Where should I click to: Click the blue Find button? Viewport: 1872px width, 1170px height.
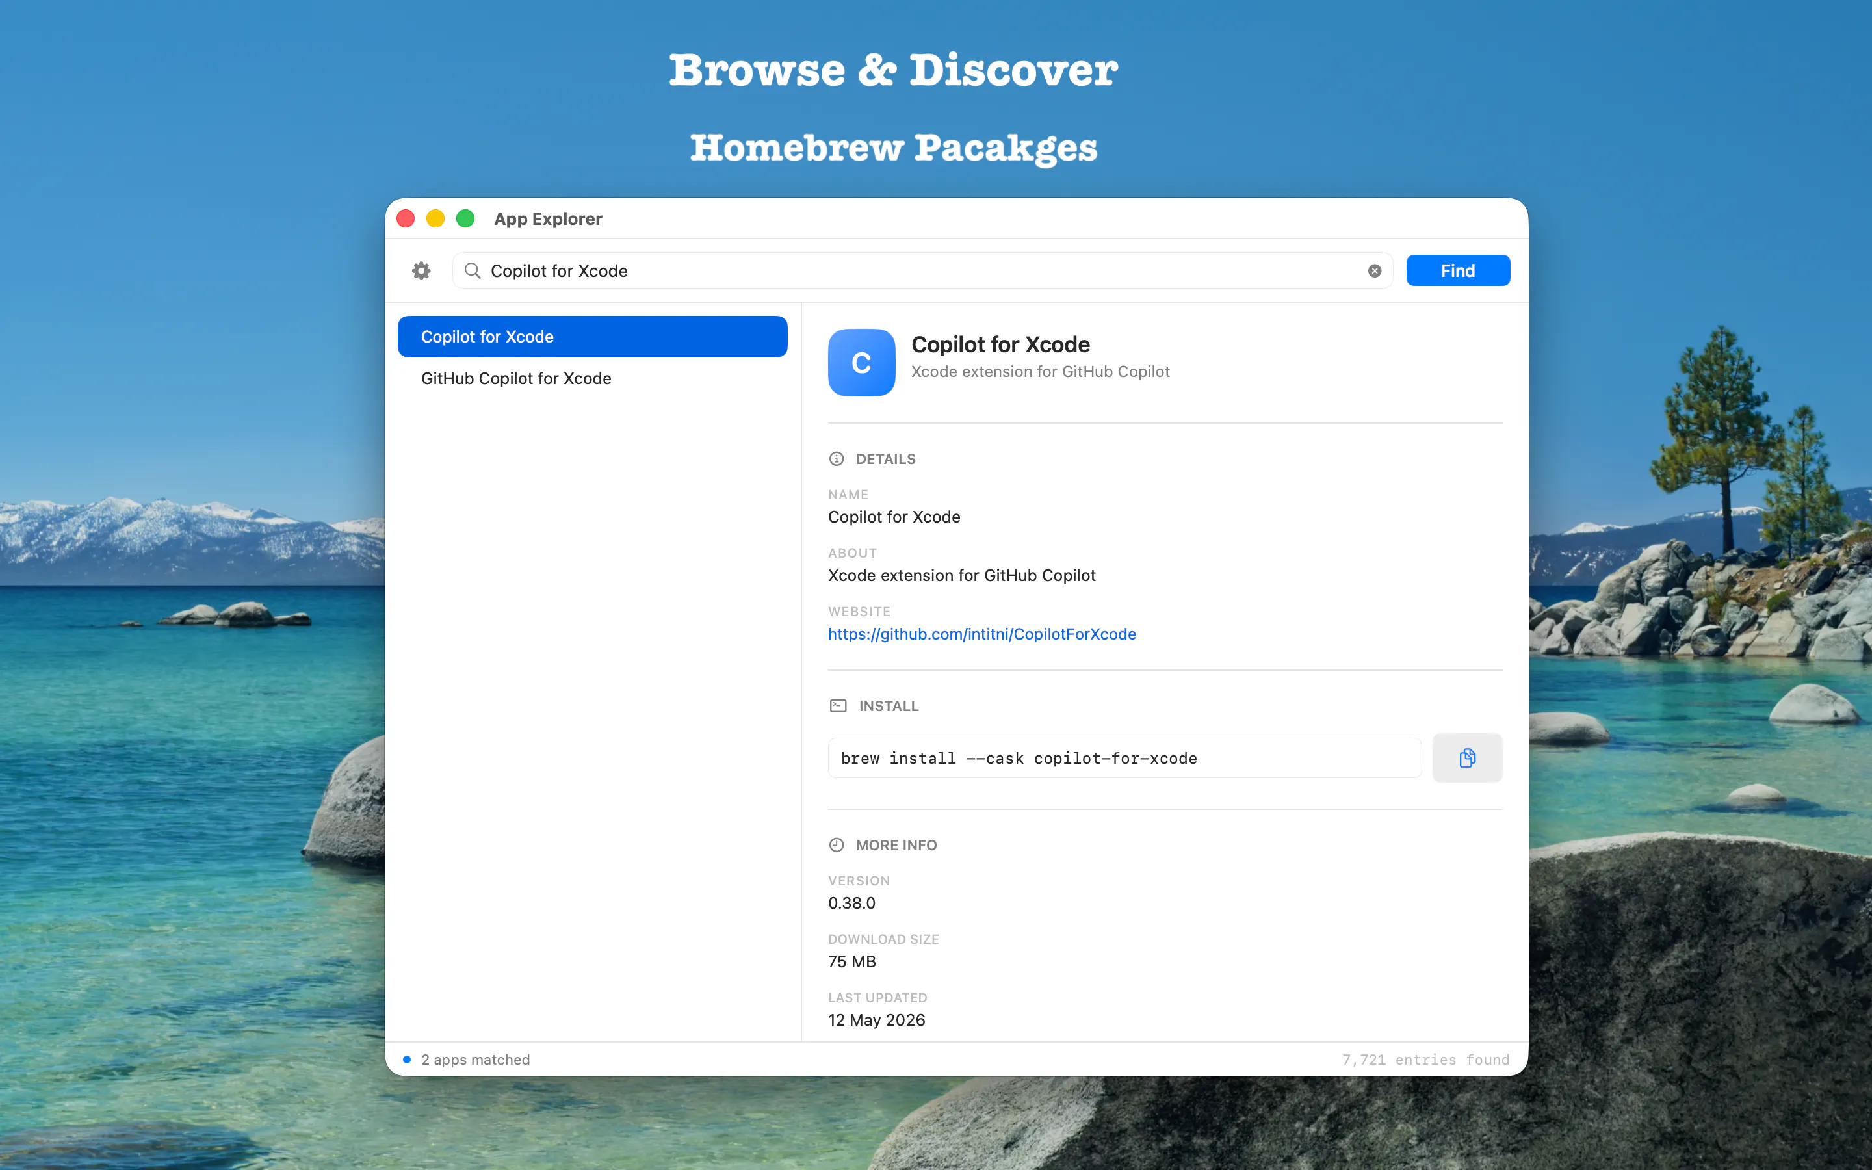[1457, 271]
